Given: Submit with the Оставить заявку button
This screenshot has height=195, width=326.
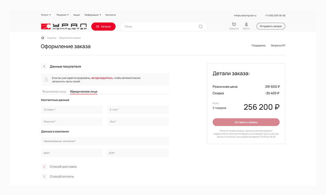Looking at the screenshot, I should point(246,122).
